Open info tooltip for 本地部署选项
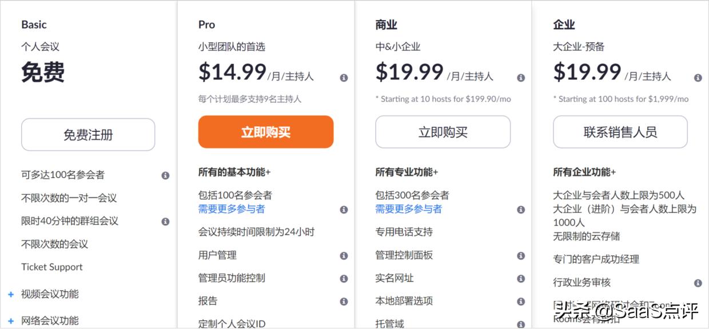The image size is (709, 330). [520, 301]
